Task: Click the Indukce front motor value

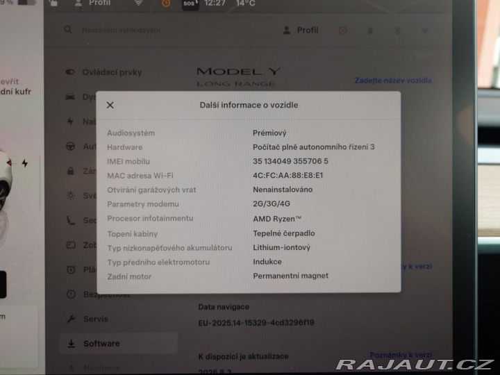Action: pos(267,262)
